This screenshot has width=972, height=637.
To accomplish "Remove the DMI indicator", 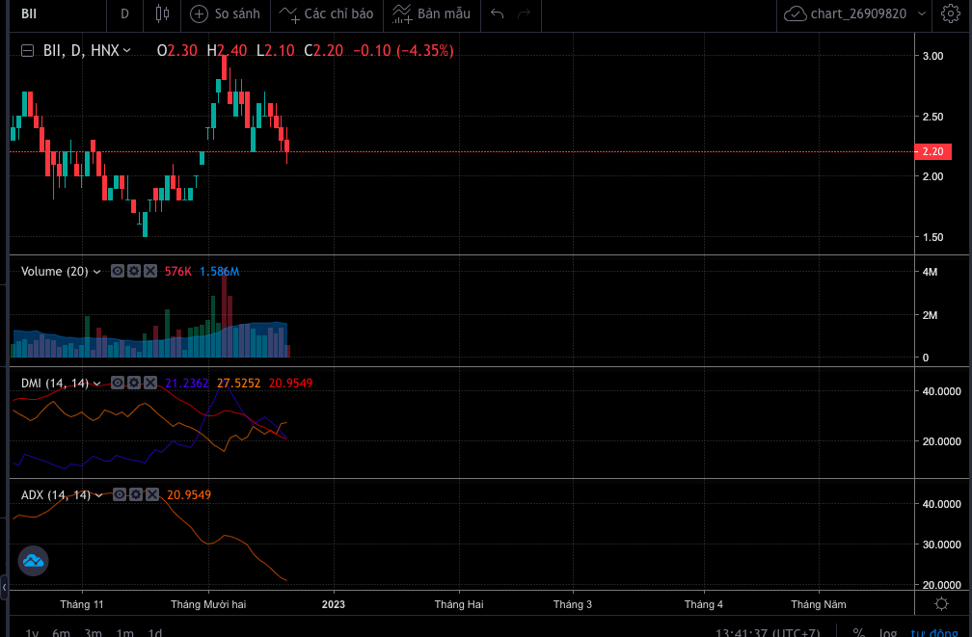I will [150, 383].
